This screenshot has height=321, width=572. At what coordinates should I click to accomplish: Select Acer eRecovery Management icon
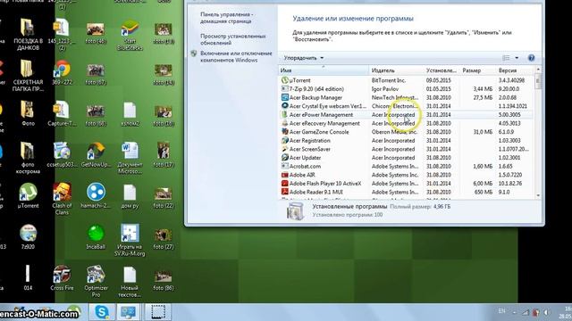(x=285, y=123)
